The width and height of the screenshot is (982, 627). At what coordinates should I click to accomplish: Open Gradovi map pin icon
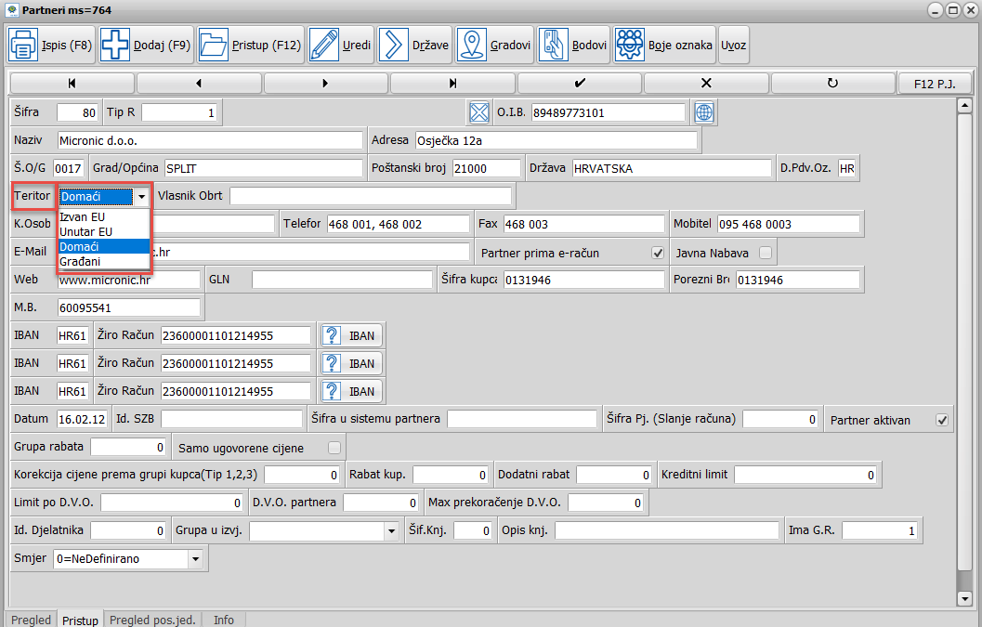pyautogui.click(x=473, y=45)
